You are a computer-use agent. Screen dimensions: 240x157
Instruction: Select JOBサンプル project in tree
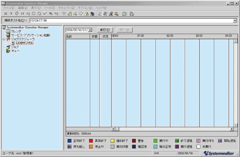click(25, 43)
